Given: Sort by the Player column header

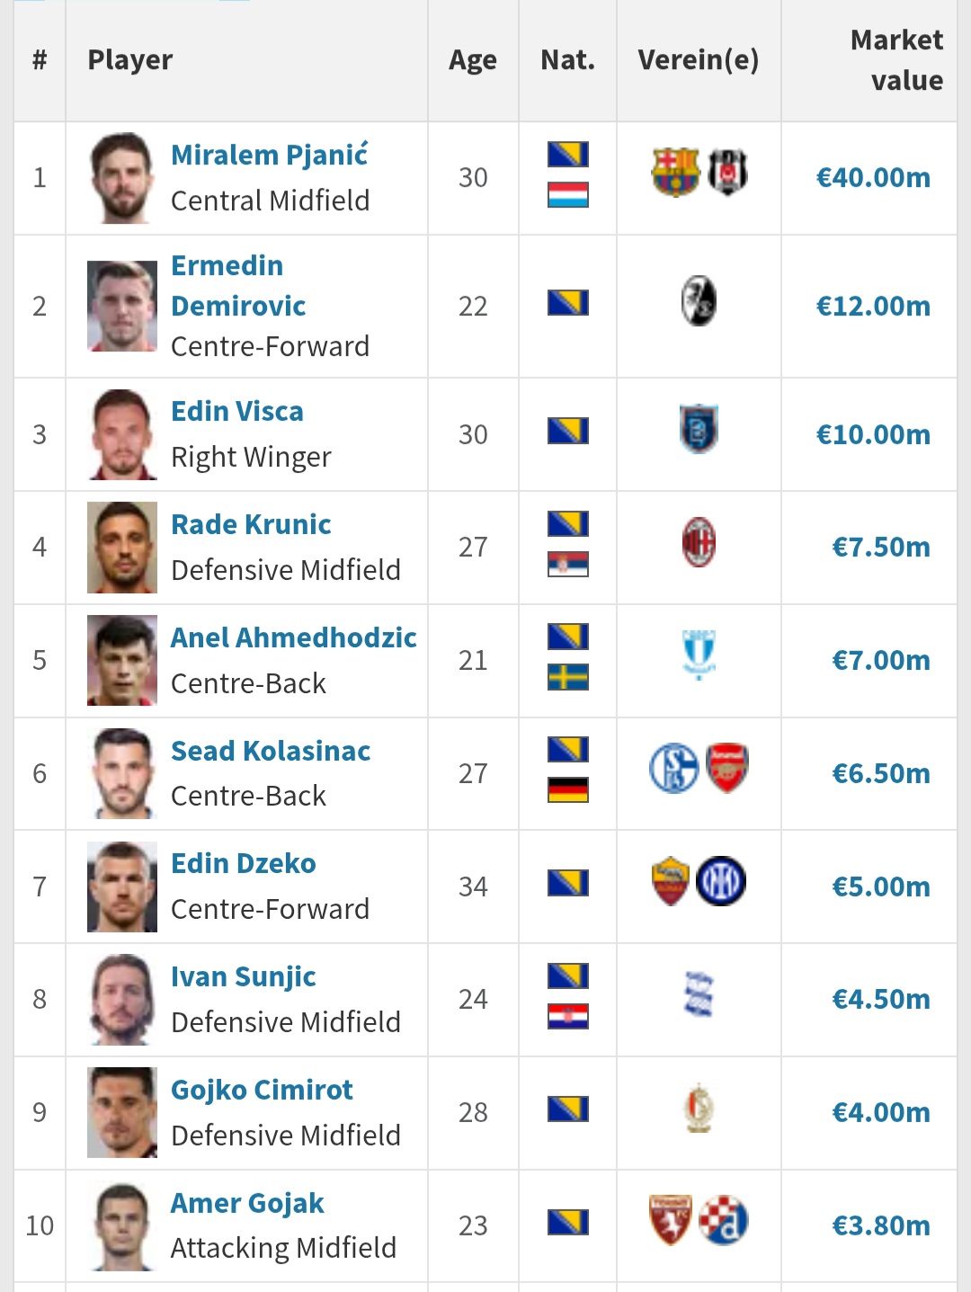Looking at the screenshot, I should [x=130, y=60].
